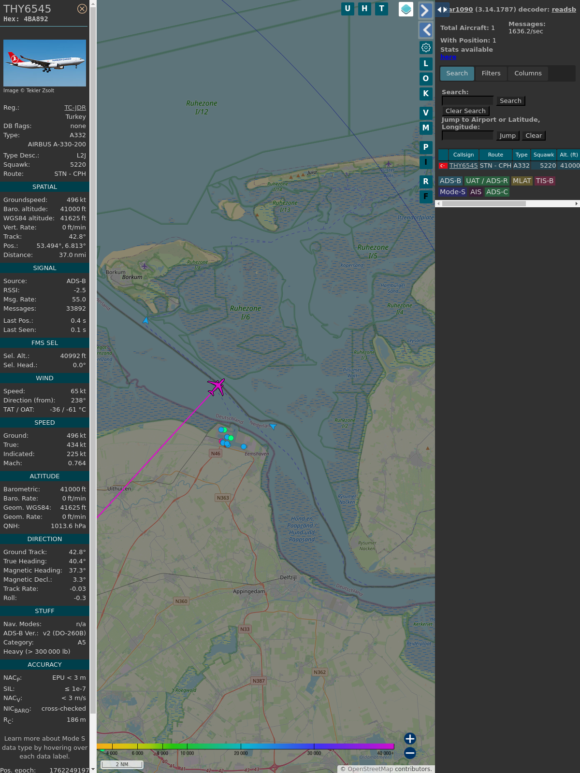Image resolution: width=580 pixels, height=773 pixels.
Task: Click the table scrollbar left arrow
Action: click(x=438, y=203)
